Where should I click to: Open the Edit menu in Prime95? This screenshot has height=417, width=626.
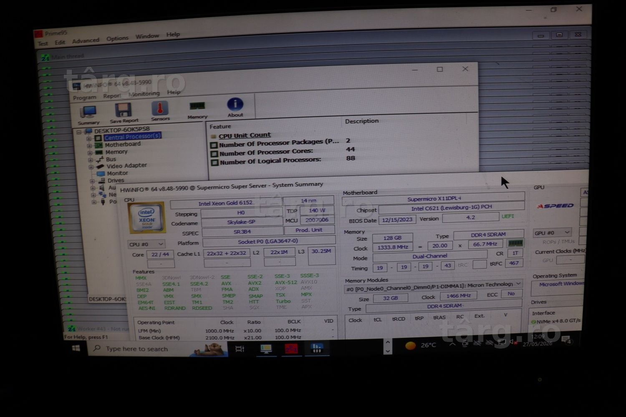[x=60, y=43]
